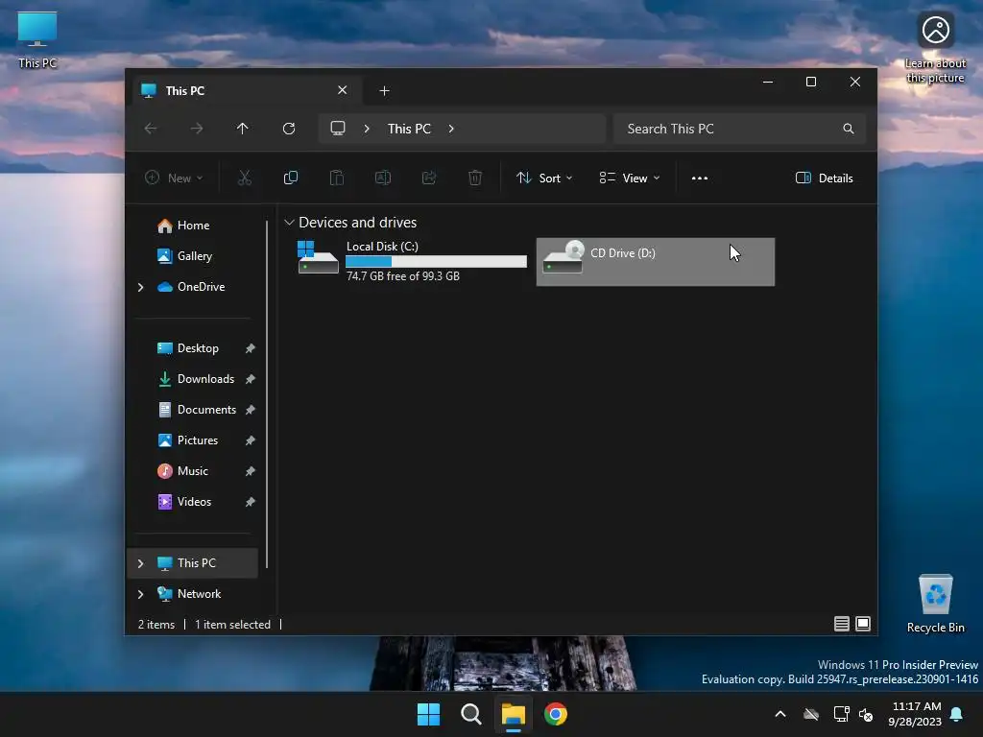Add a new tab with plus button
The width and height of the screenshot is (983, 737).
pos(384,91)
